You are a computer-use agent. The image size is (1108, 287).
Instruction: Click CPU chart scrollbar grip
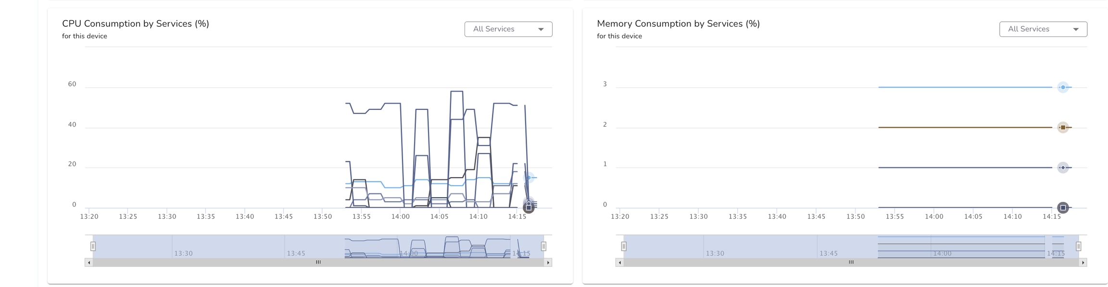tap(318, 262)
